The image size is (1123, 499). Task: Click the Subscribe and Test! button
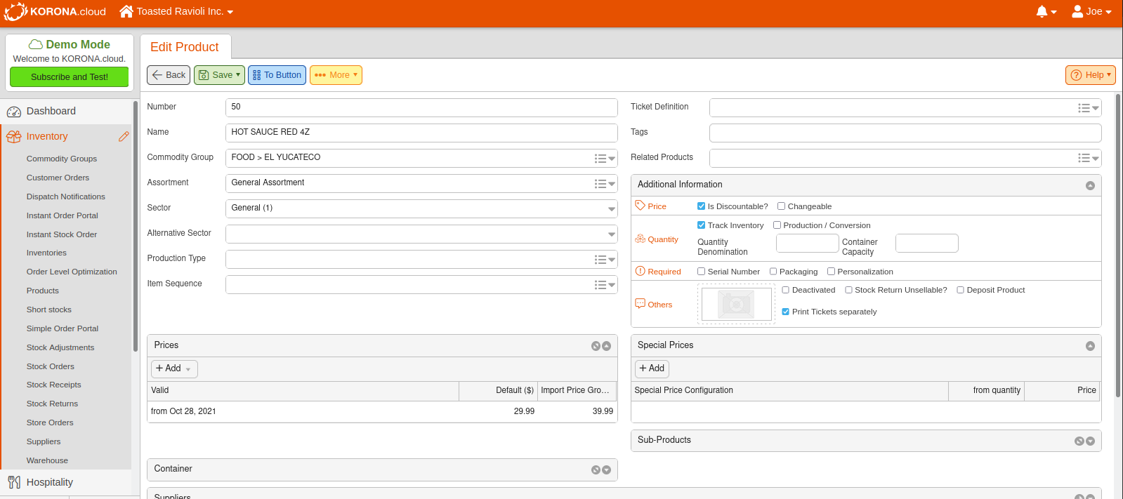[70, 77]
